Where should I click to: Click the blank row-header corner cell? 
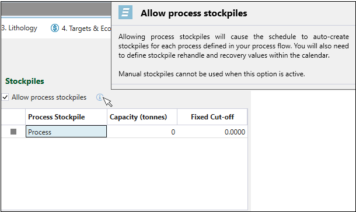point(13,117)
